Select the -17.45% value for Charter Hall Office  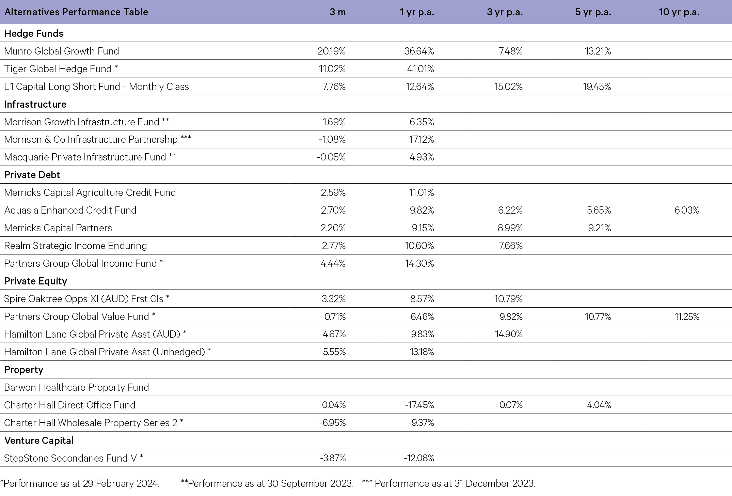[x=419, y=405]
